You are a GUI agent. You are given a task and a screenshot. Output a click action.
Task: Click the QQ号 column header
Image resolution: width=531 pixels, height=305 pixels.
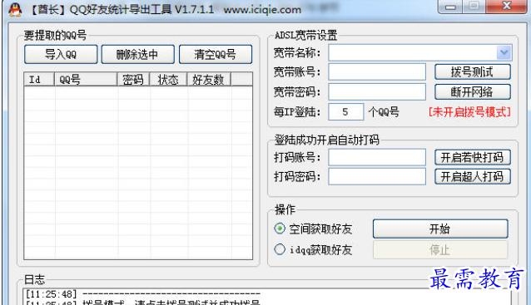pyautogui.click(x=86, y=80)
